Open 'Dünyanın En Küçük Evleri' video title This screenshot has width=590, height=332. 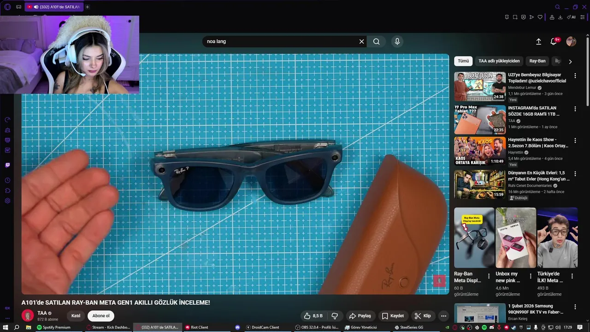point(538,176)
